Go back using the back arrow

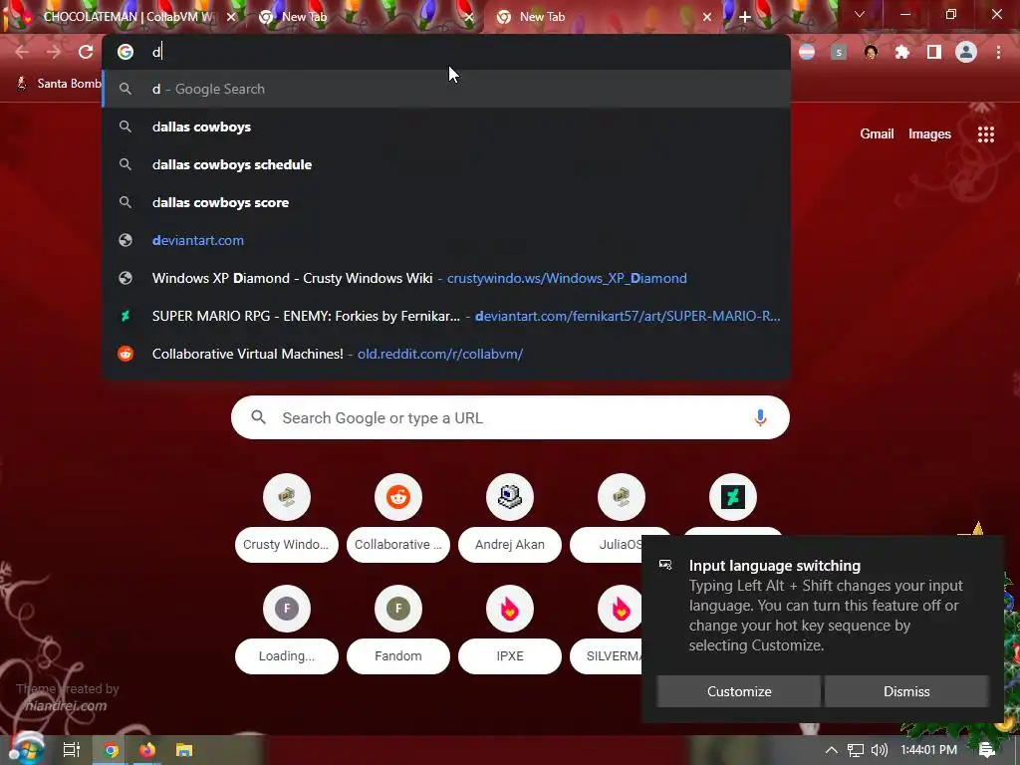coord(22,52)
